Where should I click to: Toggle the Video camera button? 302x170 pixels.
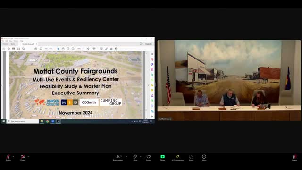click(23, 158)
